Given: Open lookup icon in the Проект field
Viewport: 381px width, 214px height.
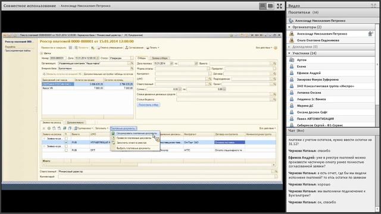Looking at the screenshot, I should [274, 84].
